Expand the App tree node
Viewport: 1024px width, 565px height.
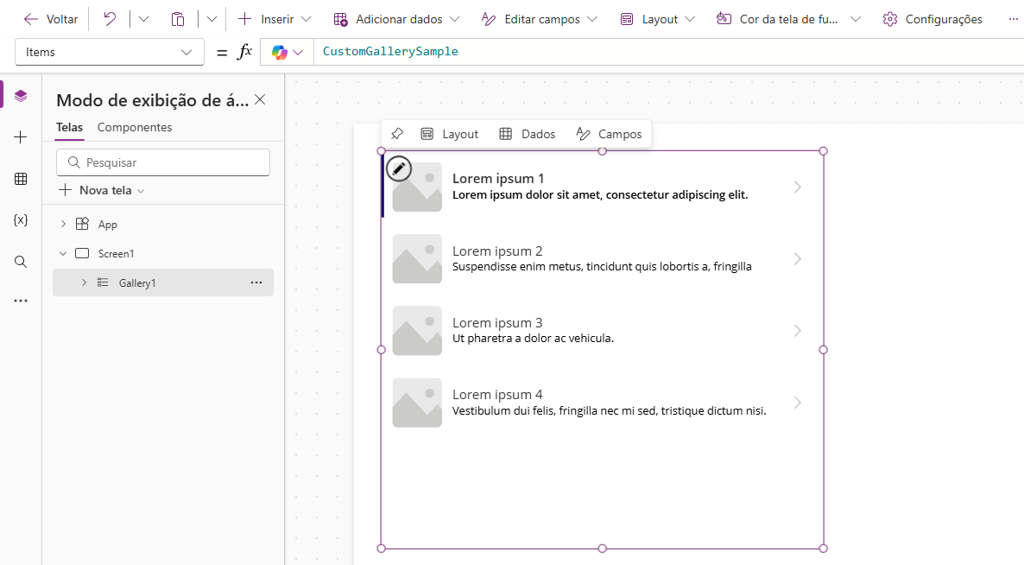click(63, 224)
